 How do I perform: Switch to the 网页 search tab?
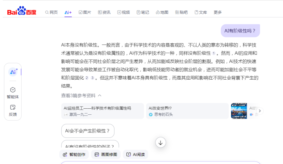(x=51, y=12)
